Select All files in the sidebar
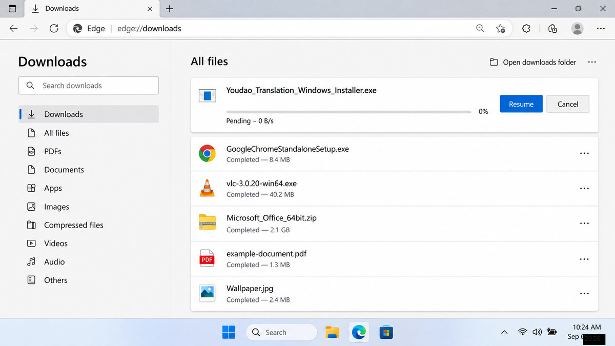Viewport: 615px width, 346px height. [x=89, y=133]
